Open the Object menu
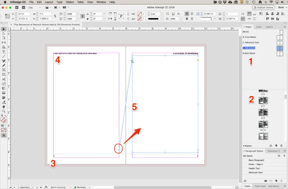 [70, 2]
